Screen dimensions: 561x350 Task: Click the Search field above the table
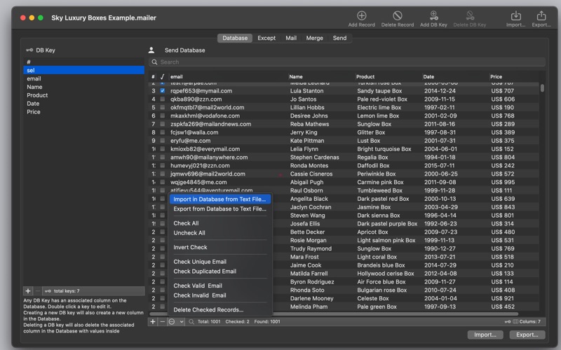[x=280, y=62]
